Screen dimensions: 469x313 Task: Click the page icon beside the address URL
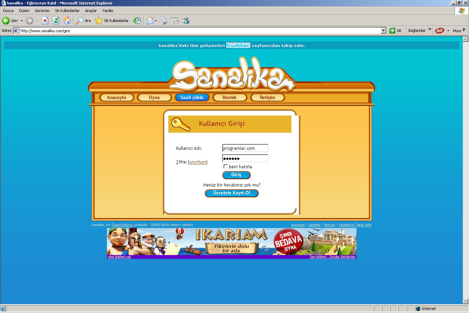click(x=16, y=31)
